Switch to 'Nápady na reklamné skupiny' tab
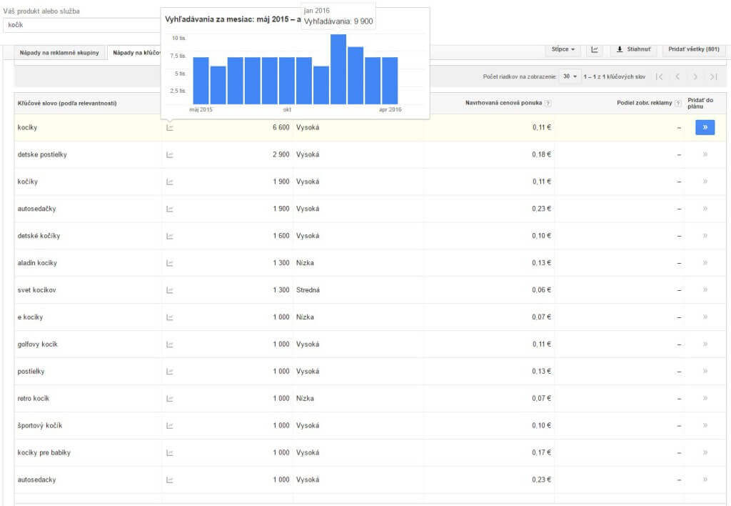The width and height of the screenshot is (731, 506). 59,53
